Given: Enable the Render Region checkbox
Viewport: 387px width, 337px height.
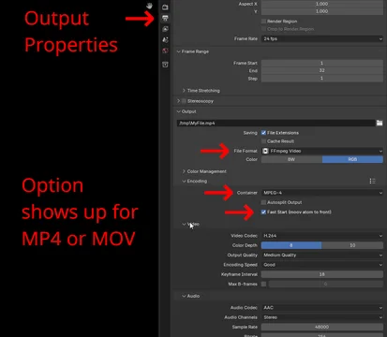Looking at the screenshot, I should coord(263,22).
